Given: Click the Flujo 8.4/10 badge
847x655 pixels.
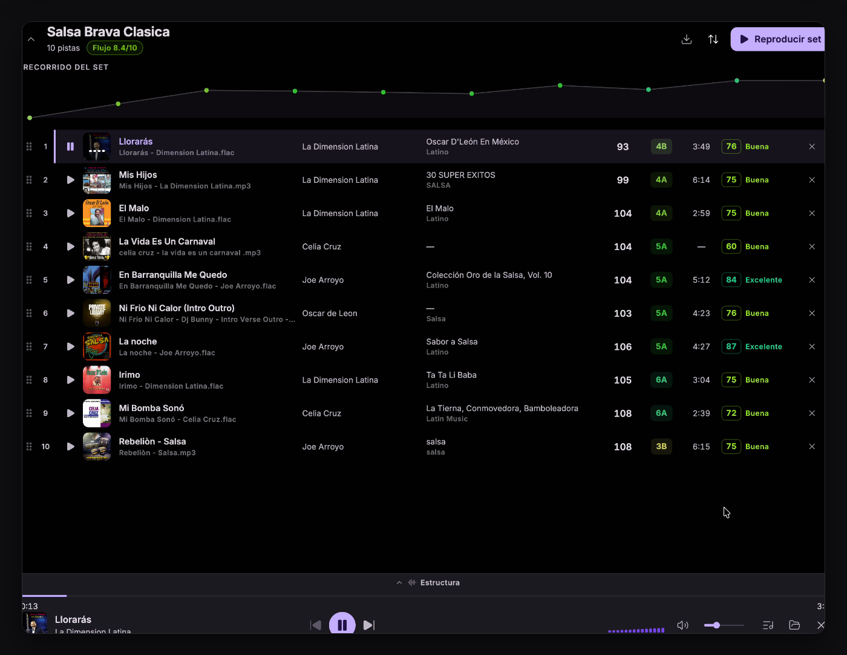Looking at the screenshot, I should coord(115,48).
